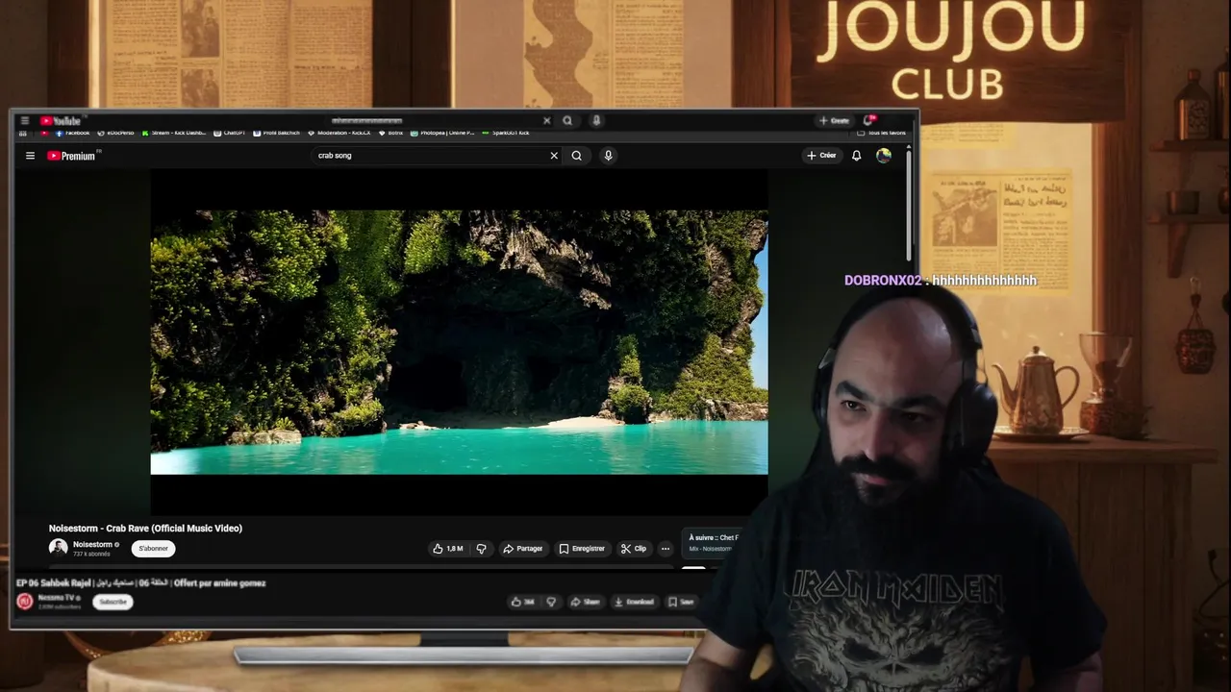The image size is (1231, 692).
Task: Open the Noisestorm channel avatar
Action: point(58,548)
